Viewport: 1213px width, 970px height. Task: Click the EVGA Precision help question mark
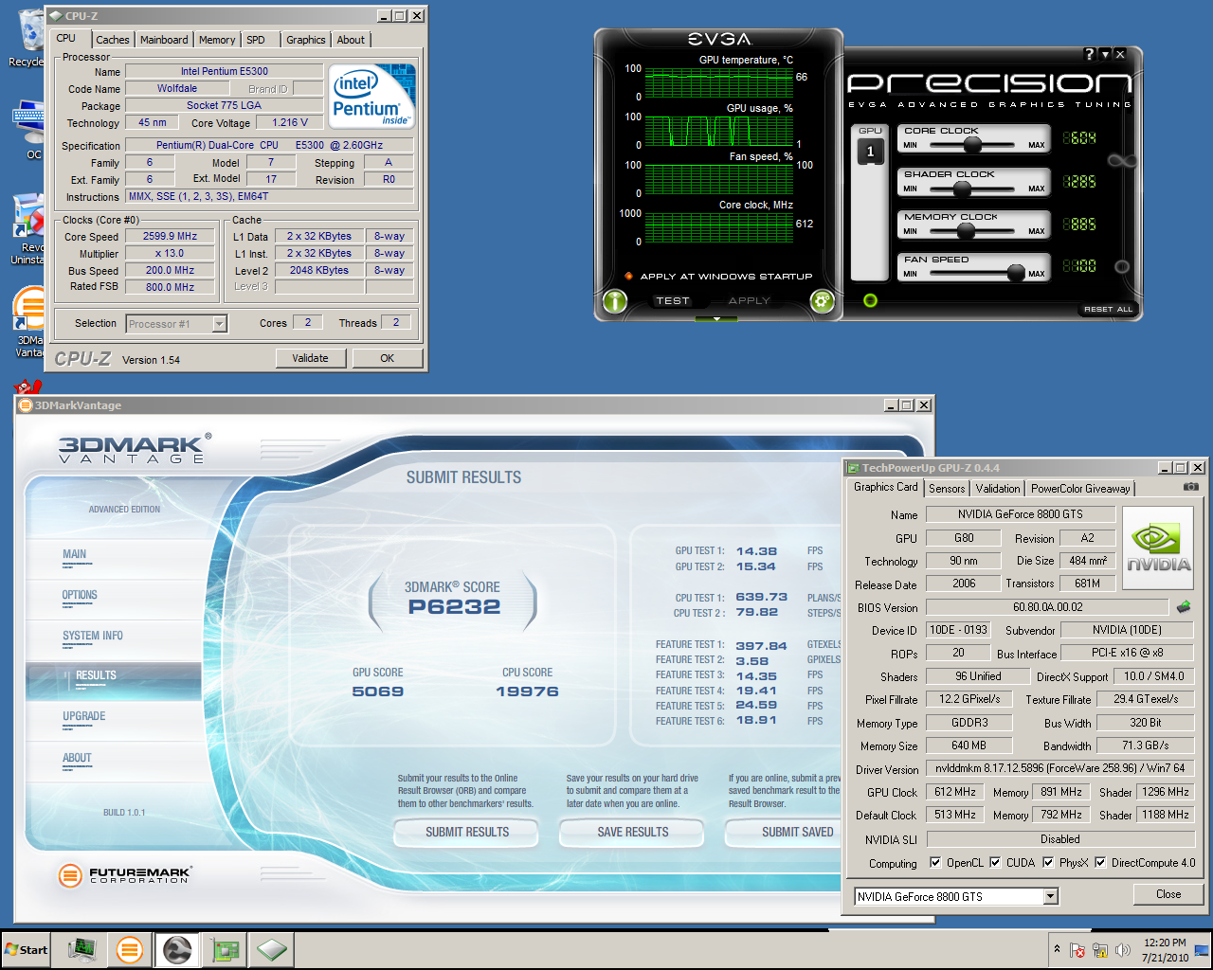pyautogui.click(x=1089, y=55)
